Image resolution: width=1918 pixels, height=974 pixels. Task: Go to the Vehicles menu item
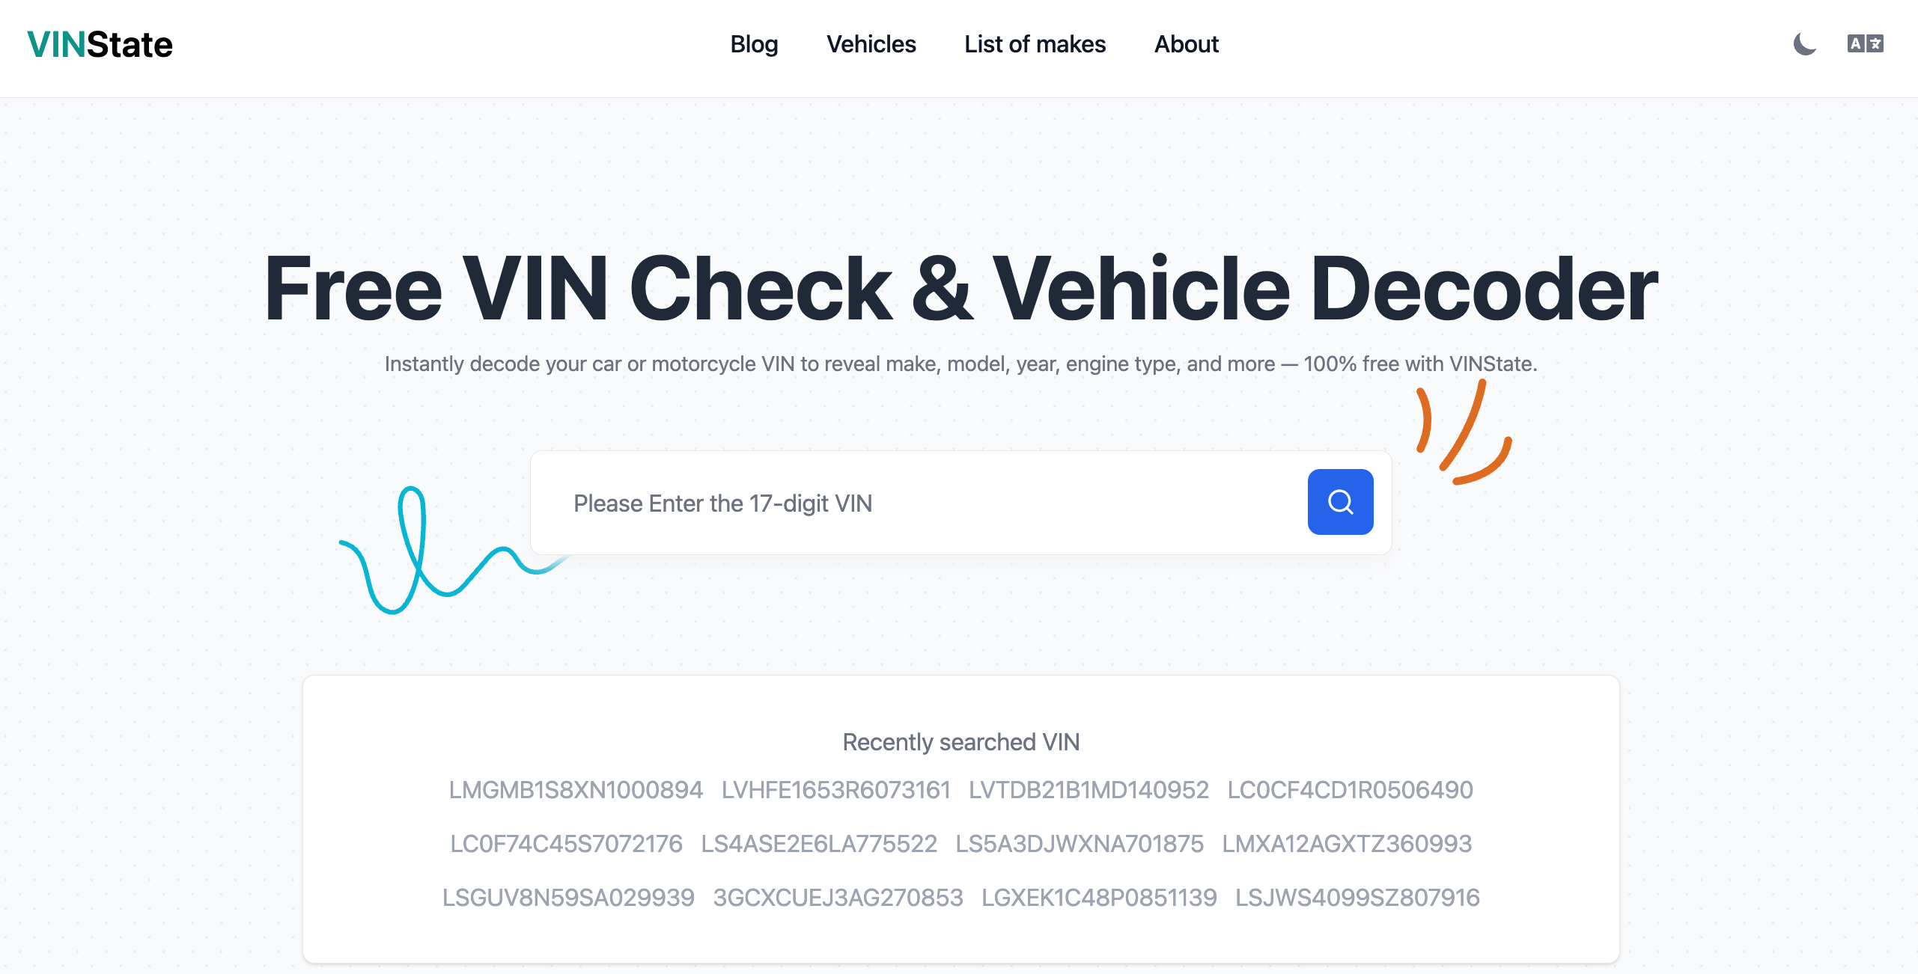(871, 44)
